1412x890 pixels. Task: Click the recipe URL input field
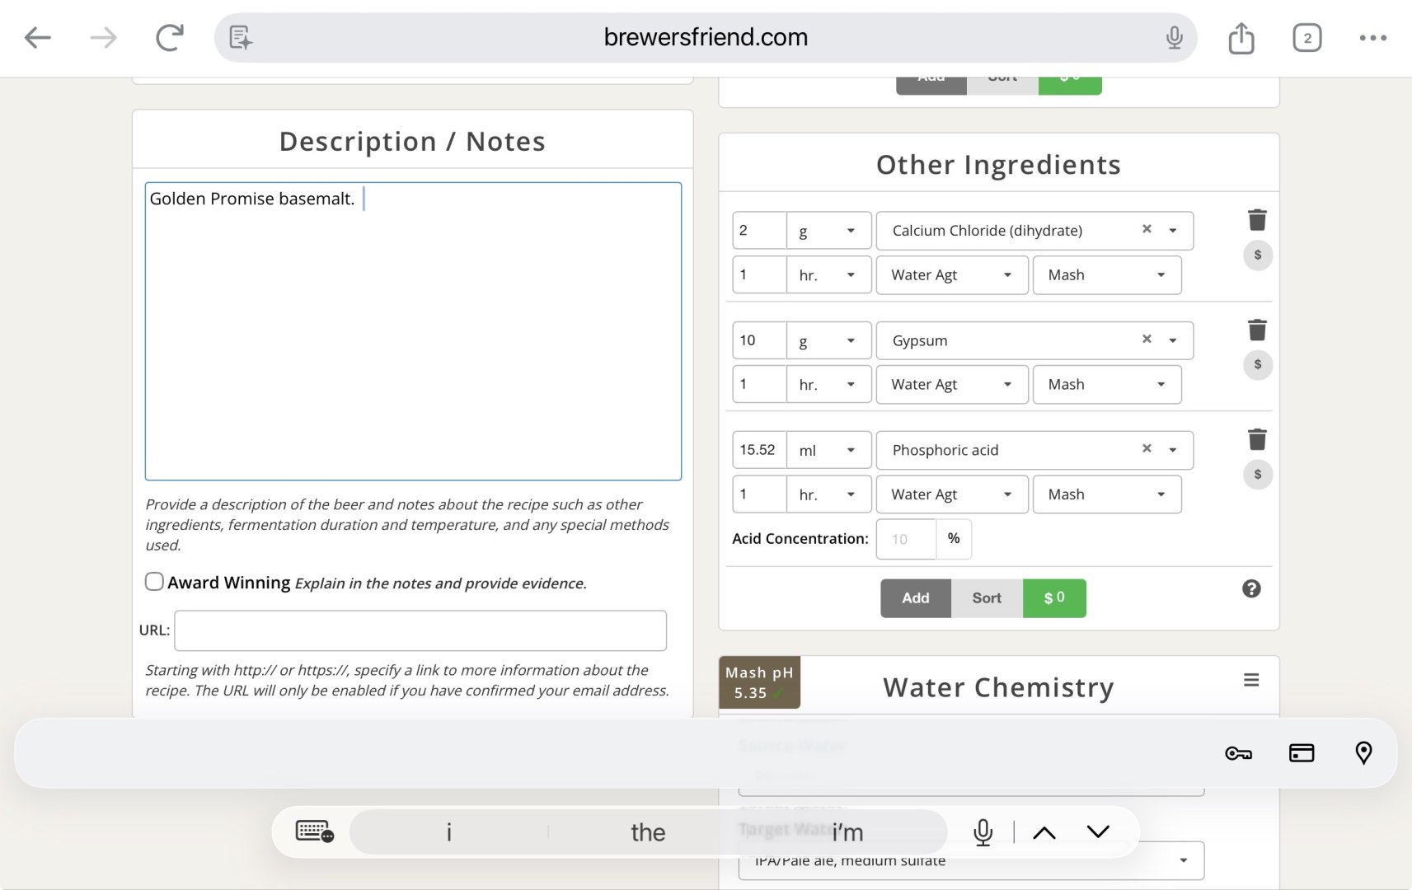coord(420,630)
